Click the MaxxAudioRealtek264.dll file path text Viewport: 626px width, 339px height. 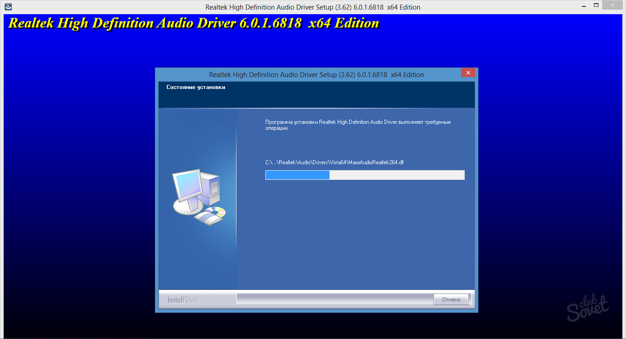click(x=334, y=162)
